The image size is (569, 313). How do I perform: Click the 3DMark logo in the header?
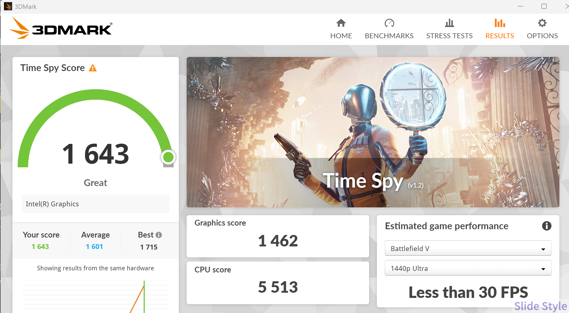[x=61, y=28]
